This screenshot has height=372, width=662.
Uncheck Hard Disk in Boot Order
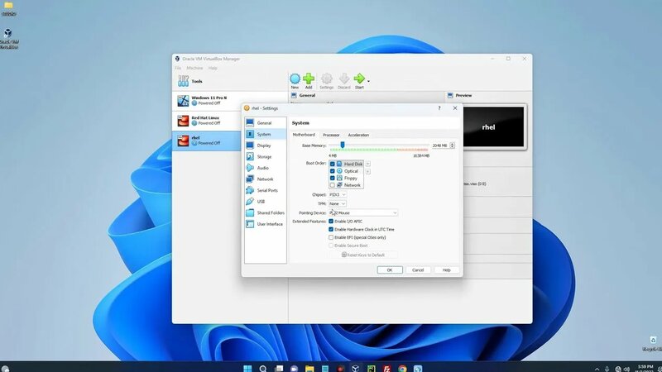point(333,164)
